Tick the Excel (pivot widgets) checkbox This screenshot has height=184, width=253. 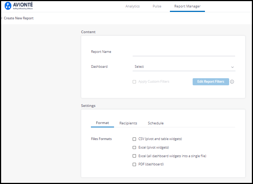point(134,147)
